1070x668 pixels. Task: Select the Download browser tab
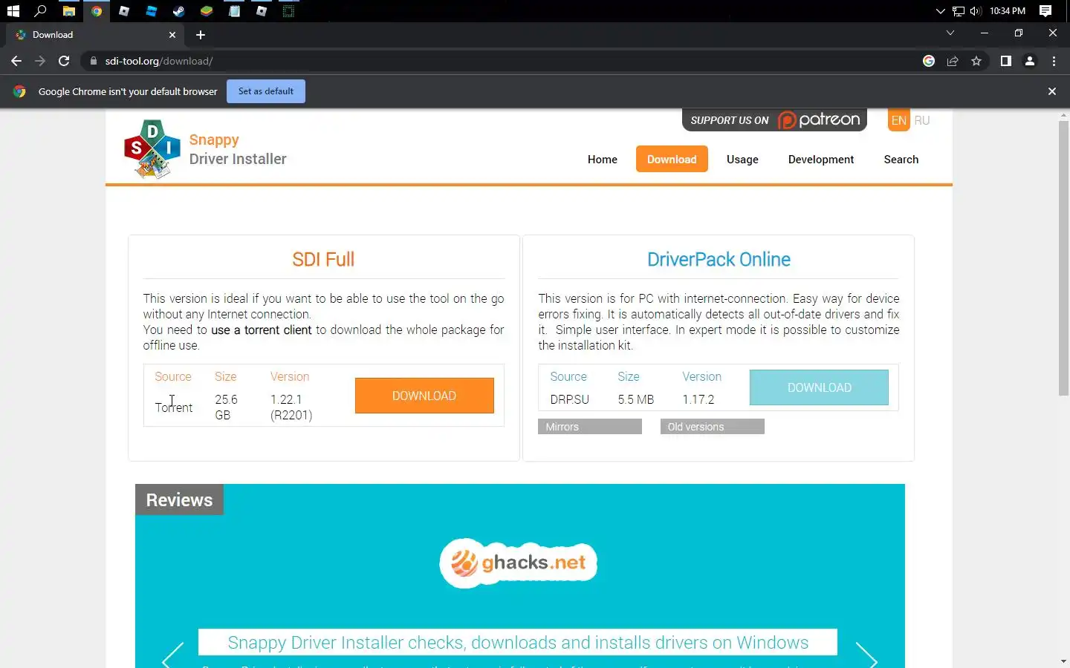click(x=94, y=35)
